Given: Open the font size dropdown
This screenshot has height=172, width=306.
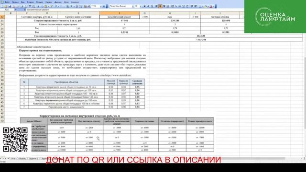Looking at the screenshot, I should tap(141, 6).
